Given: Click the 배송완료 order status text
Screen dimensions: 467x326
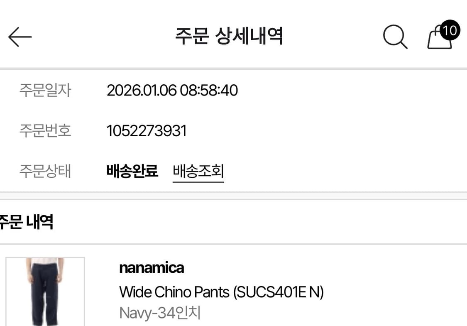Looking at the screenshot, I should (x=132, y=171).
